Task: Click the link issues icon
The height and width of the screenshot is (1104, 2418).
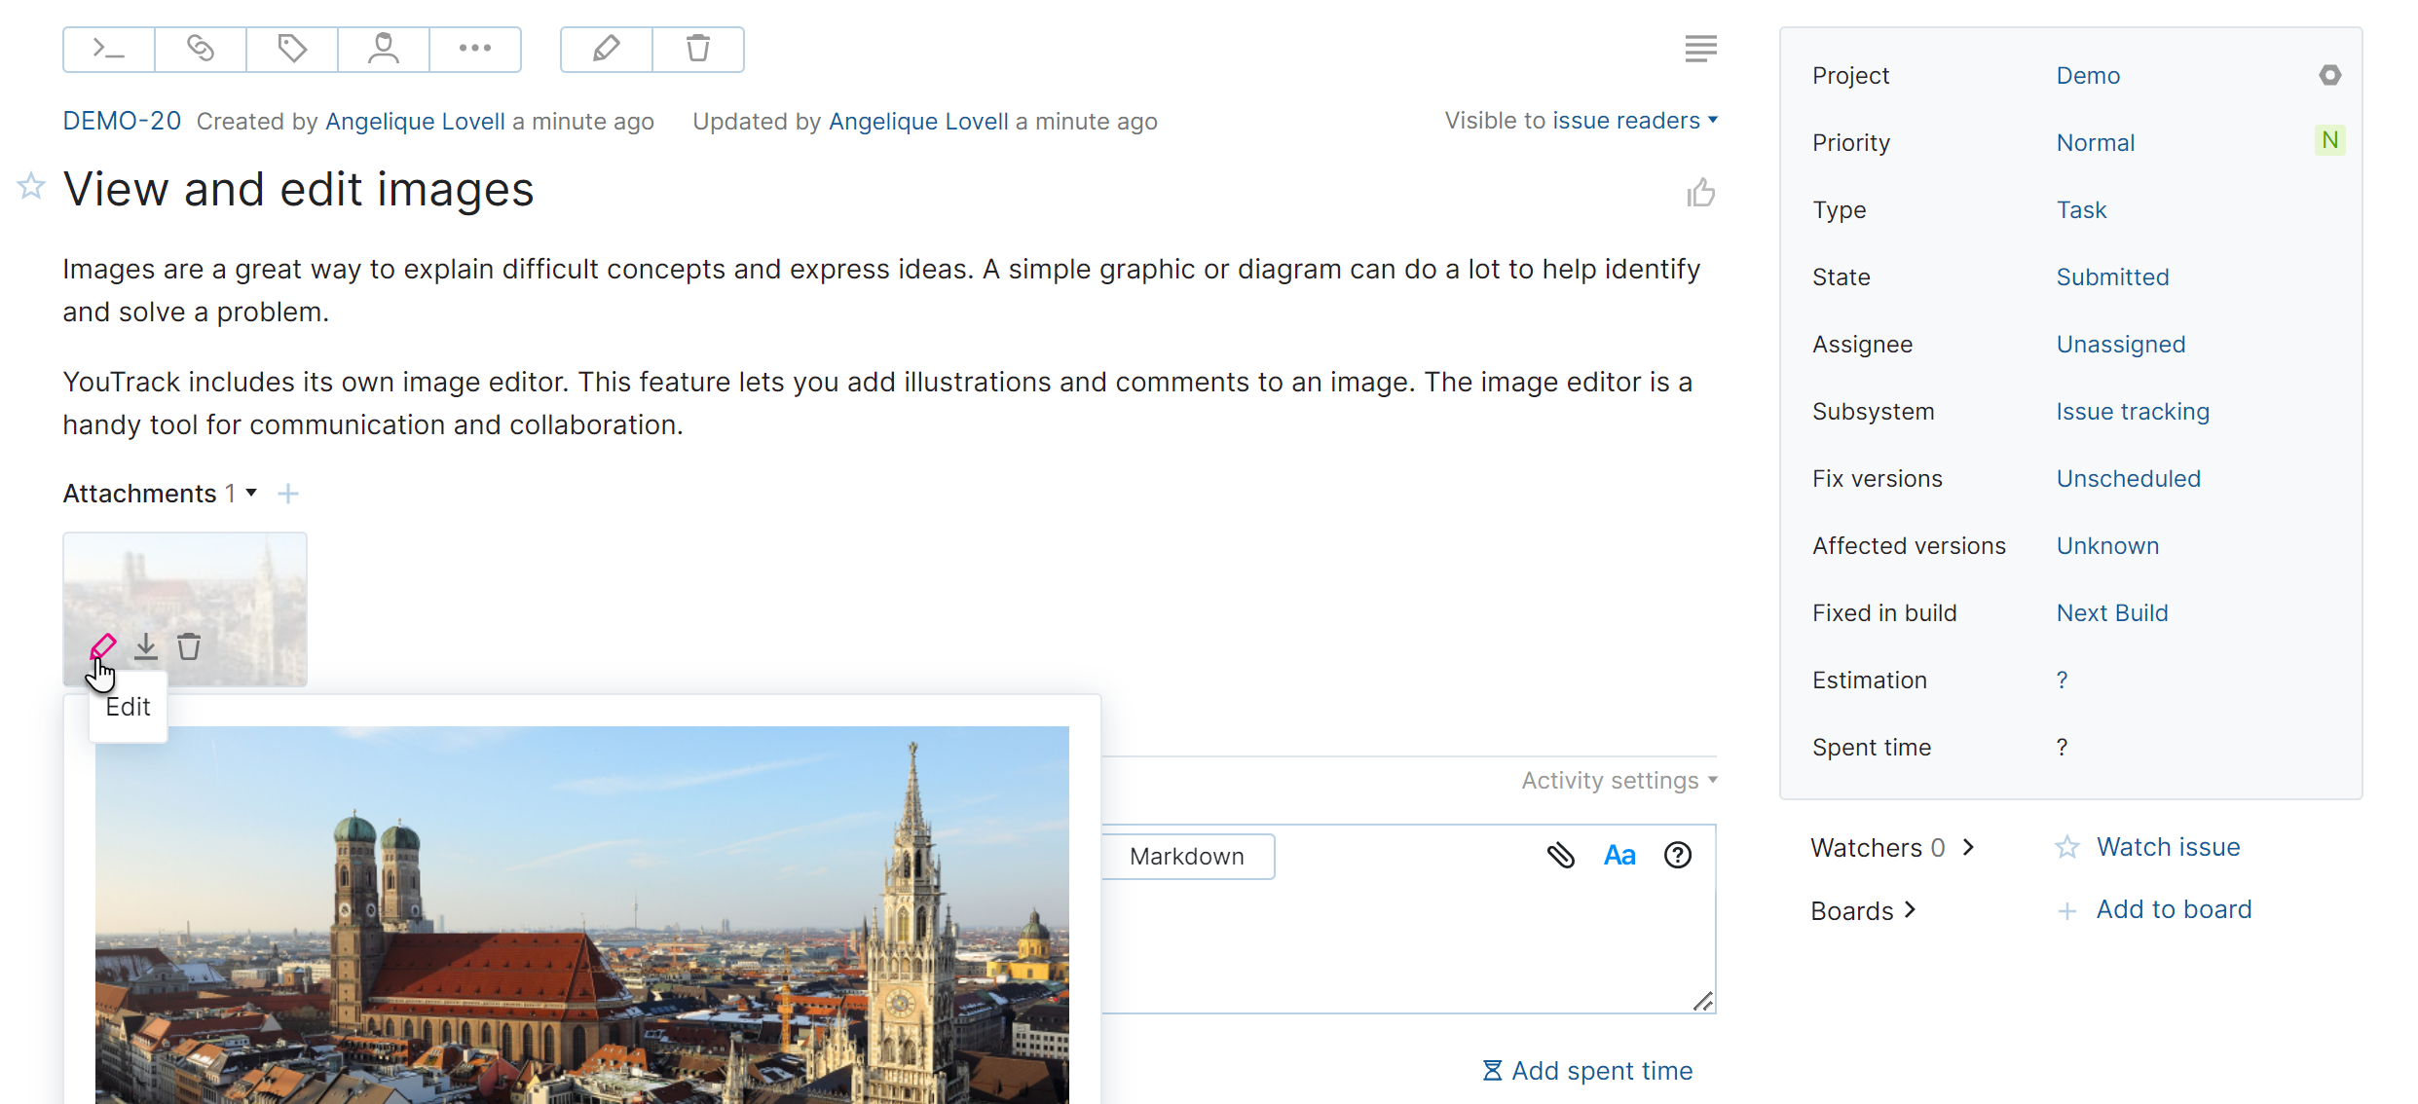Action: coord(200,49)
